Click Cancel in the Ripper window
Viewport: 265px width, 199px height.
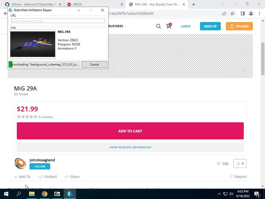coord(94,64)
